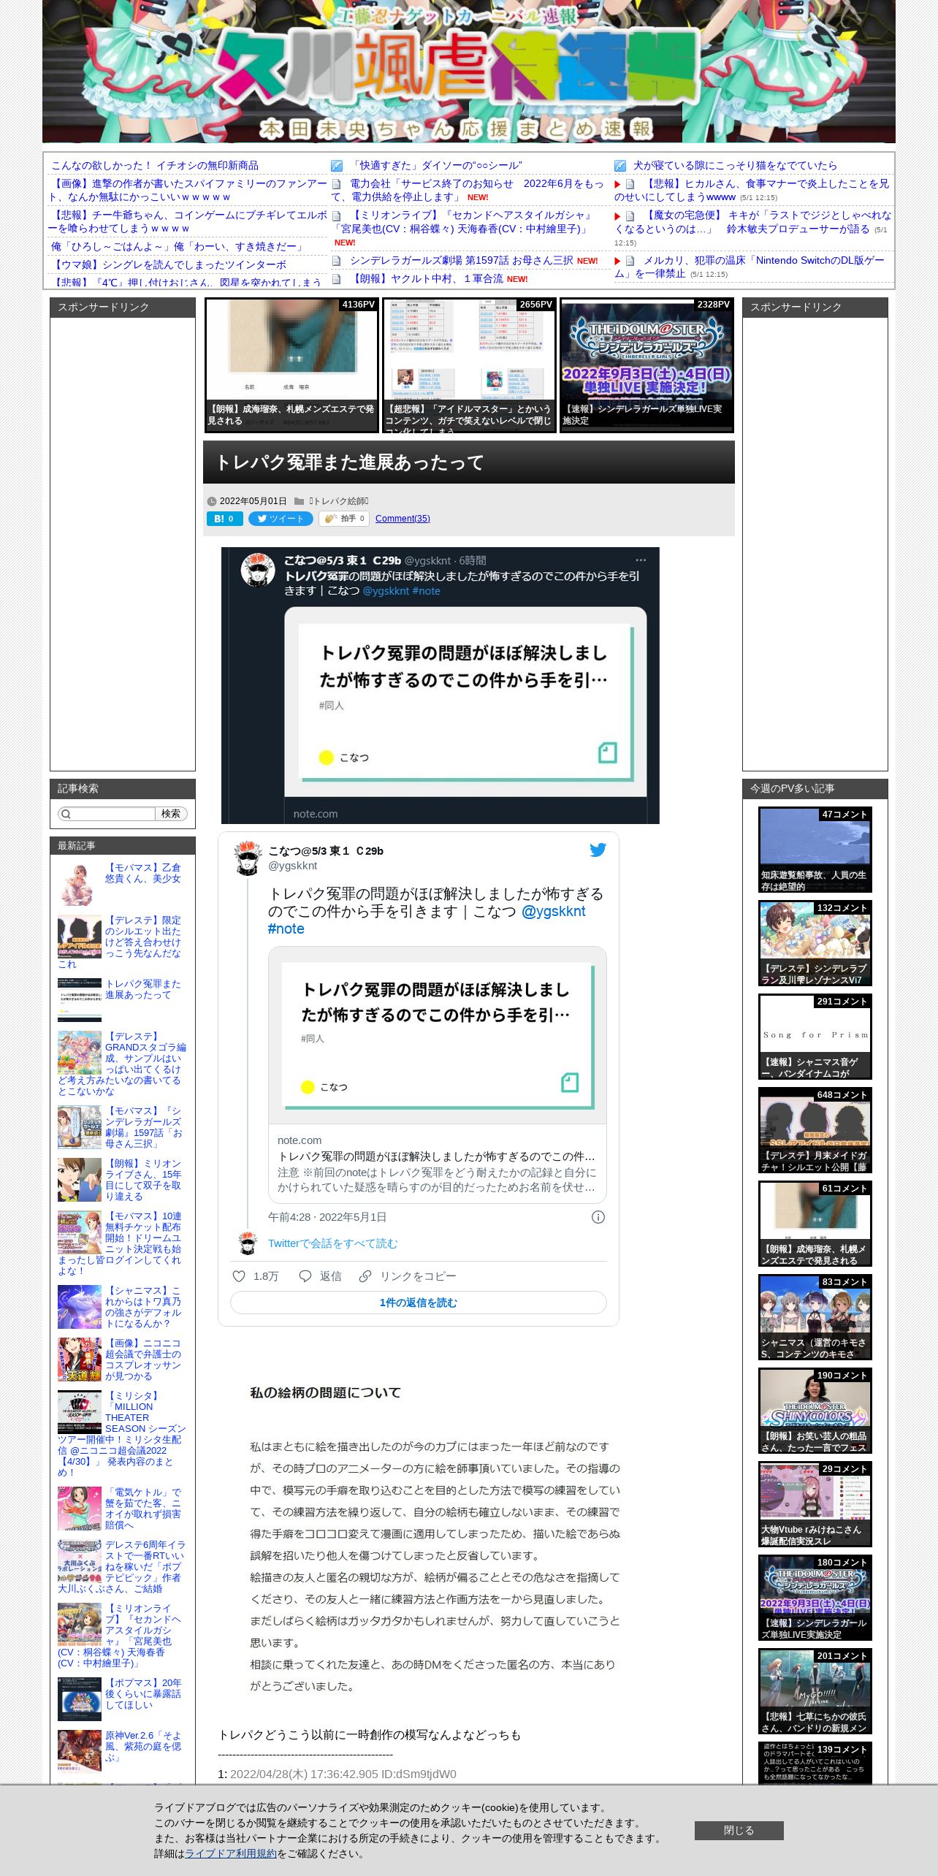This screenshot has height=1876, width=938.
Task: Open ニコニコ超会議で弁護士のコスプレ link
Action: (x=143, y=1360)
